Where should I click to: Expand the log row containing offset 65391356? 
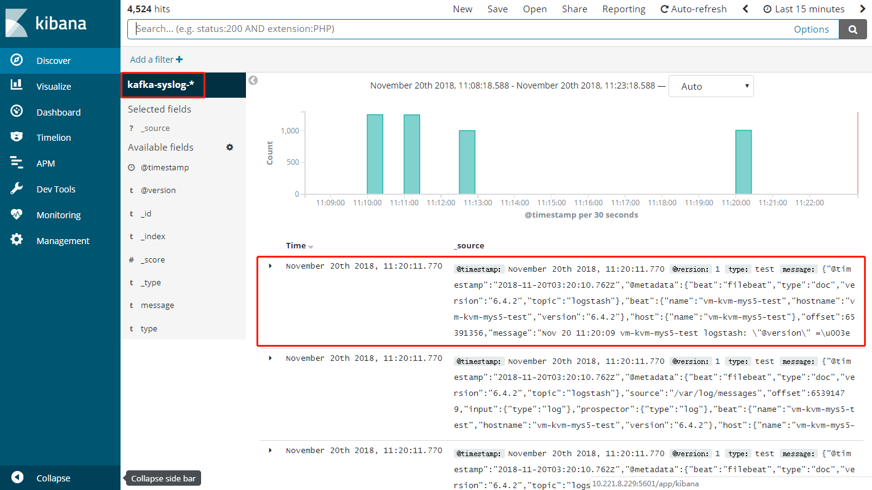click(x=271, y=266)
